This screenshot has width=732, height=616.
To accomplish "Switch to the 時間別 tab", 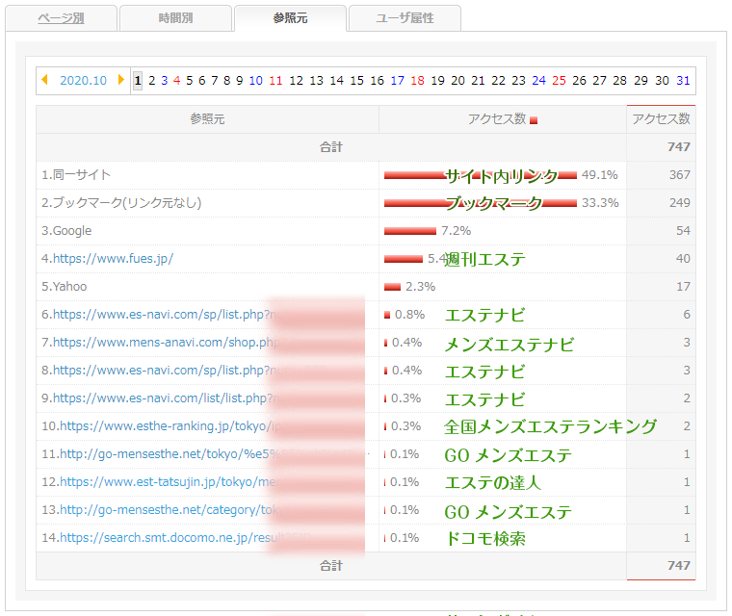I will tap(175, 18).
